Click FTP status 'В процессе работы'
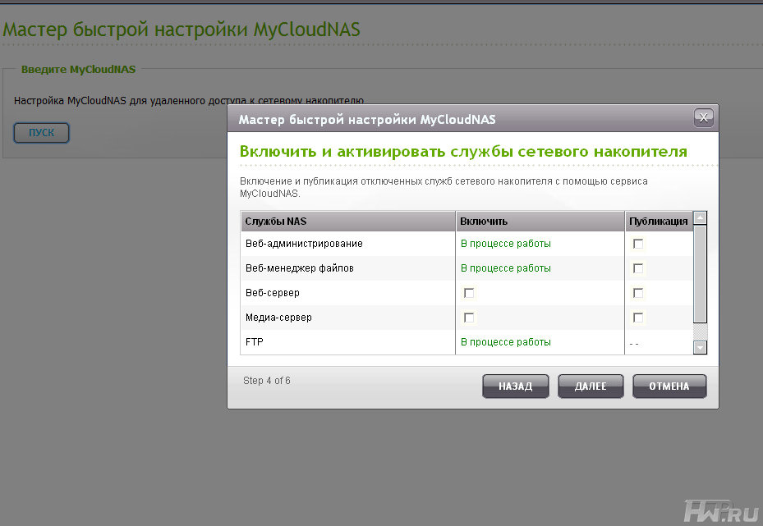Viewport: 763px width, 526px height. pyautogui.click(x=506, y=342)
